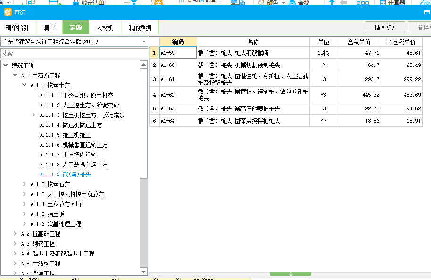Switch to the 清单 tab
Screen dimensions: 431x280
coord(49,27)
